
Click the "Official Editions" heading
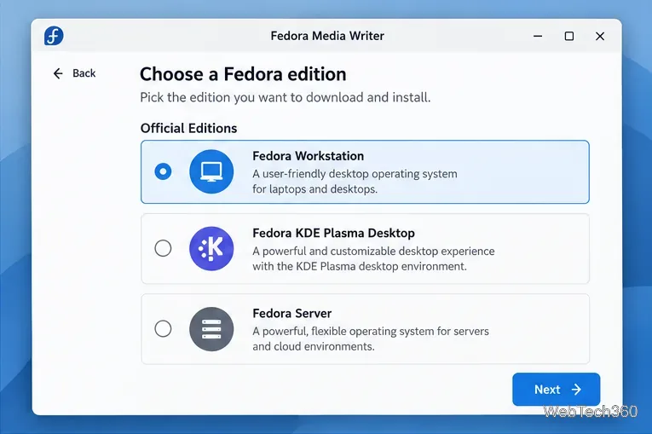[x=188, y=128]
